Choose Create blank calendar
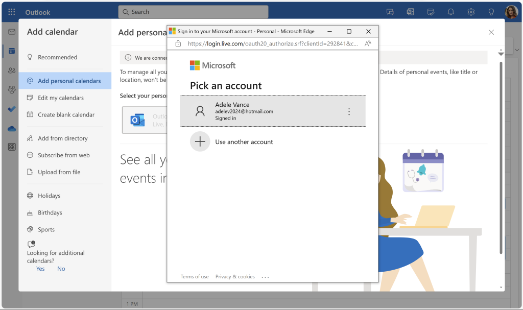This screenshot has height=310, width=523. 65,115
